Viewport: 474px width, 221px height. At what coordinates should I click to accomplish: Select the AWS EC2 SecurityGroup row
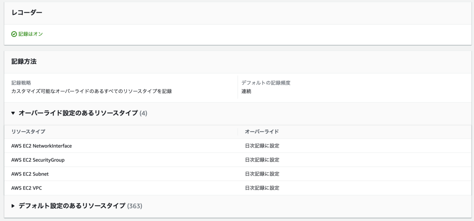tap(38, 160)
